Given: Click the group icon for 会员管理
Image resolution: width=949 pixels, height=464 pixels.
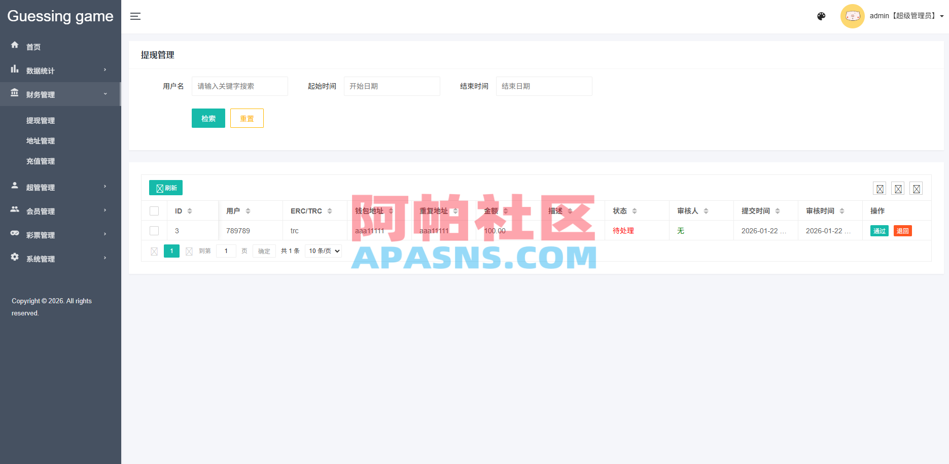Looking at the screenshot, I should pos(15,209).
